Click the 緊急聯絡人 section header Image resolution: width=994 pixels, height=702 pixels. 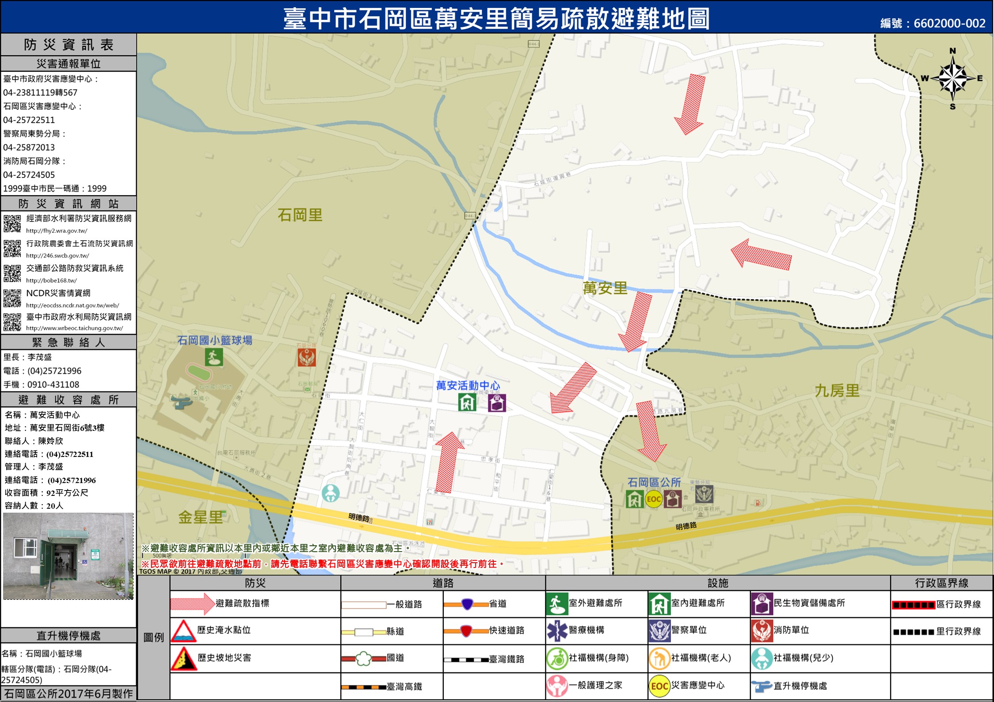click(69, 342)
